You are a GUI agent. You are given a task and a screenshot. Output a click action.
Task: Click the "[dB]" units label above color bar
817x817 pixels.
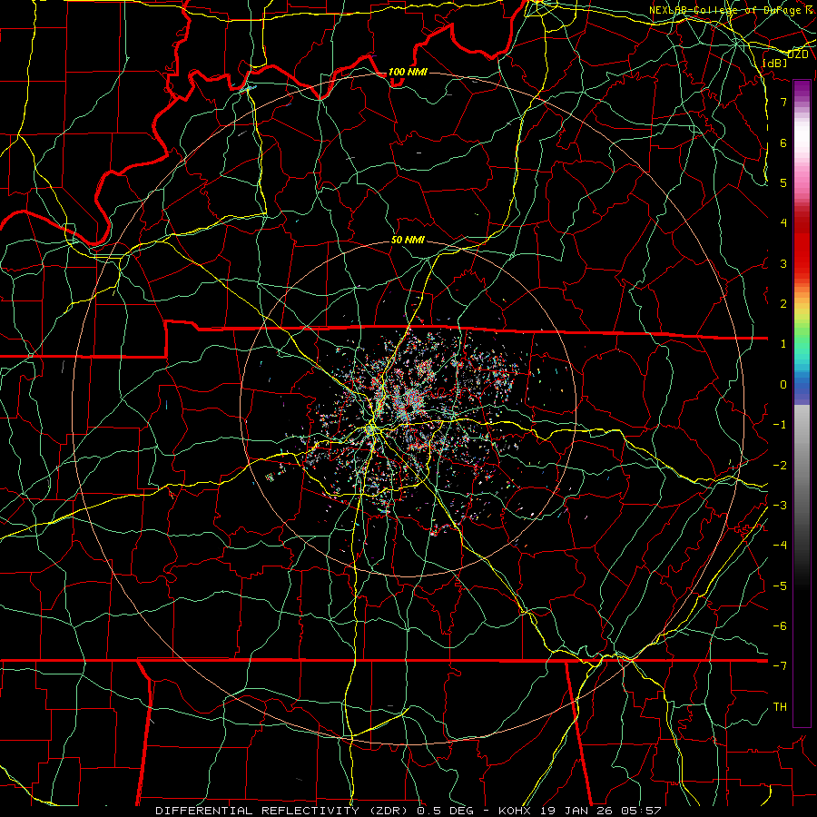coord(775,63)
